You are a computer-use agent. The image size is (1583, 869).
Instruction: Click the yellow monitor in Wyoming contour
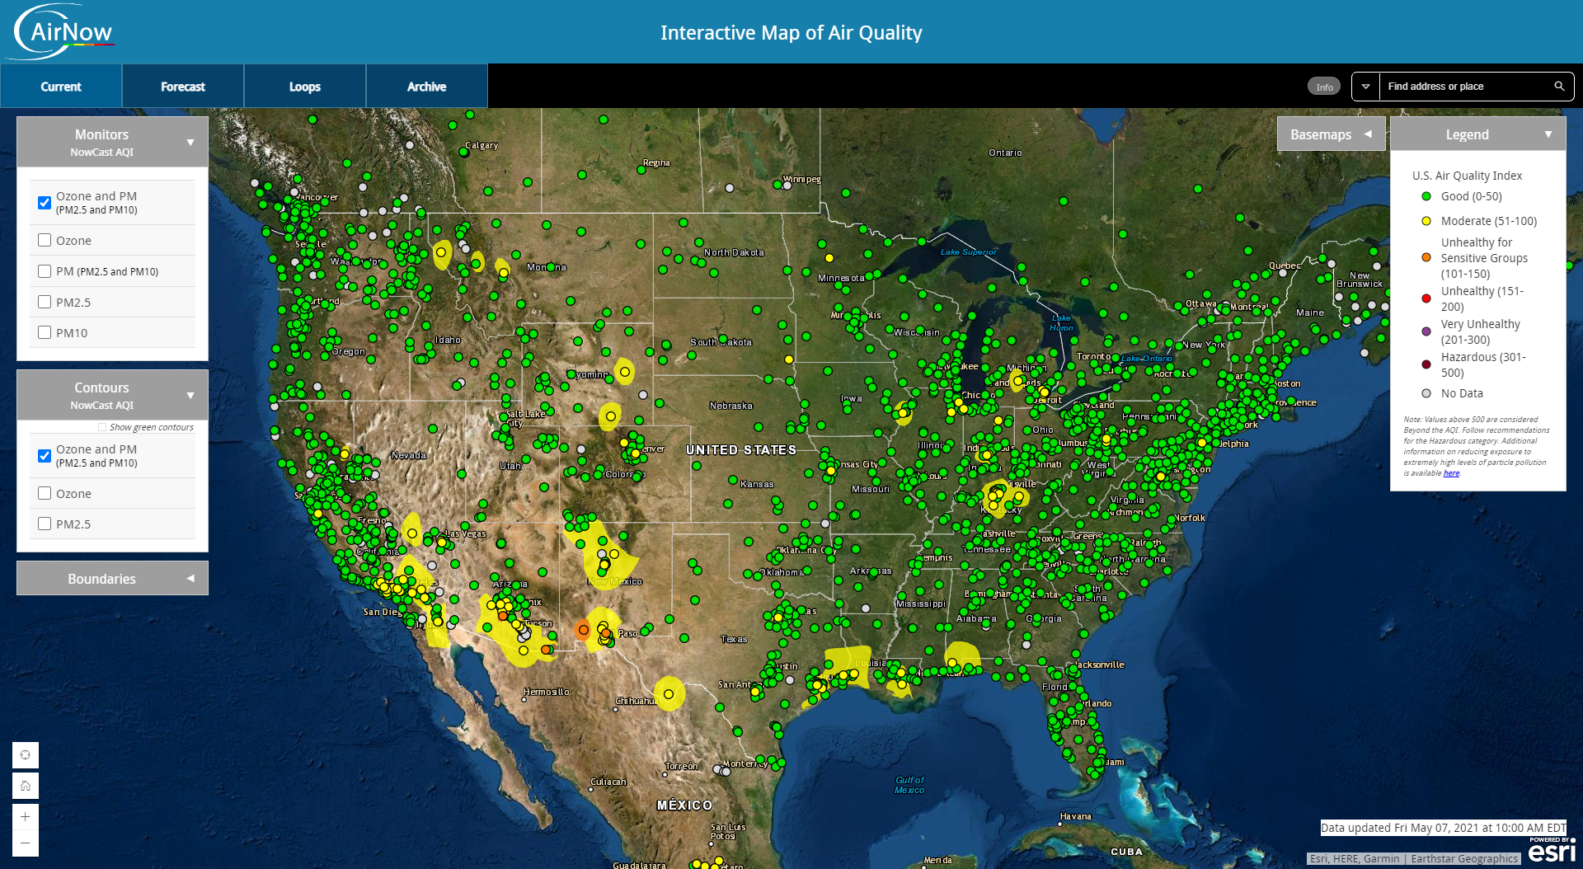625,372
